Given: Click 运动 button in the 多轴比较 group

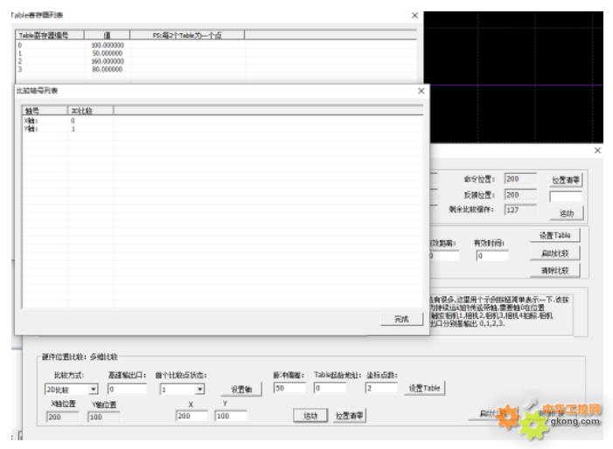Looking at the screenshot, I should click(x=310, y=416).
